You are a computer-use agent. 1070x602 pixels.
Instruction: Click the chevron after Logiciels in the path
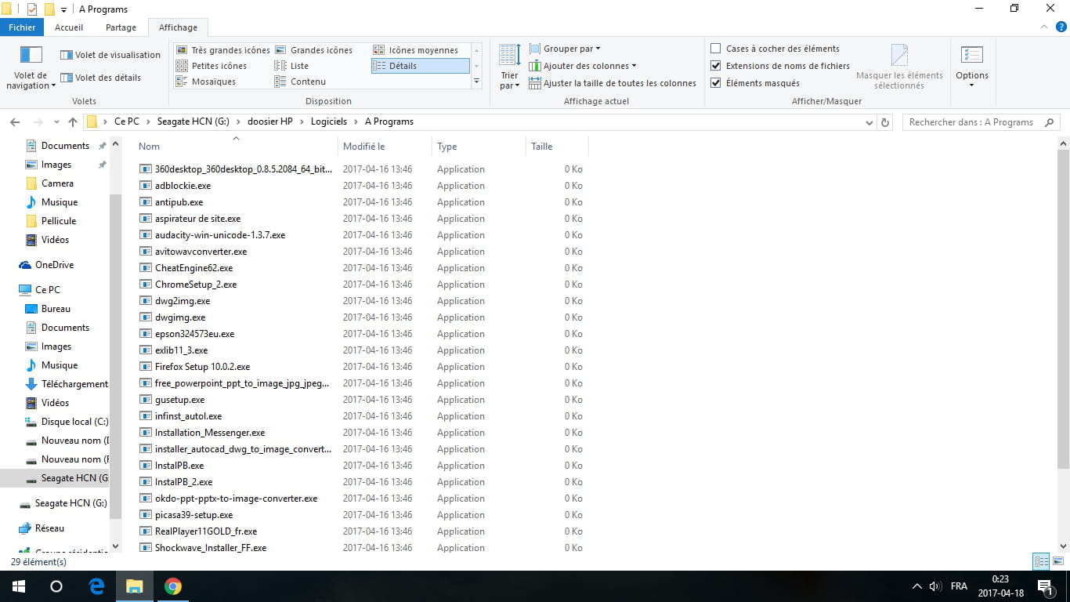click(356, 122)
